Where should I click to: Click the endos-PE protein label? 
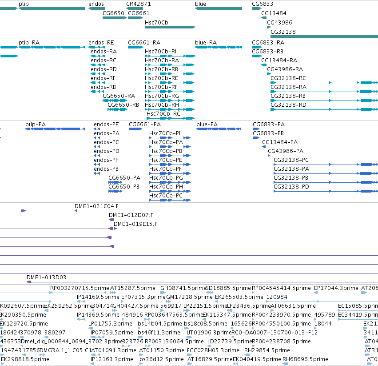106,125
